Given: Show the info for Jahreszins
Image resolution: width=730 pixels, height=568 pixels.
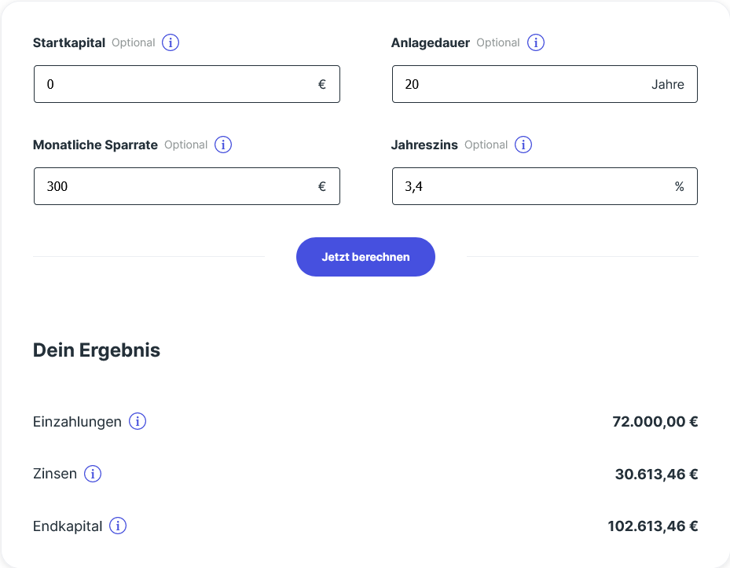Looking at the screenshot, I should click(x=523, y=145).
